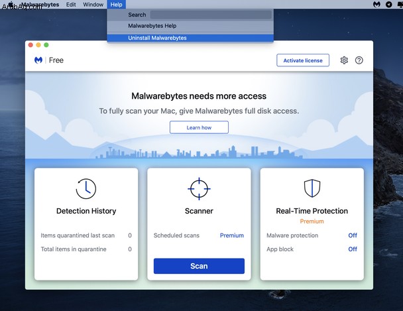Open the Help menu

click(116, 5)
